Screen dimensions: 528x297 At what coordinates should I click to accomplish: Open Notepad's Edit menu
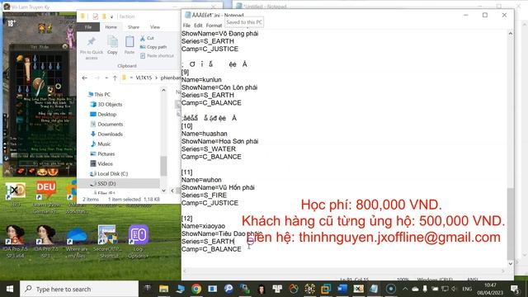click(x=198, y=26)
